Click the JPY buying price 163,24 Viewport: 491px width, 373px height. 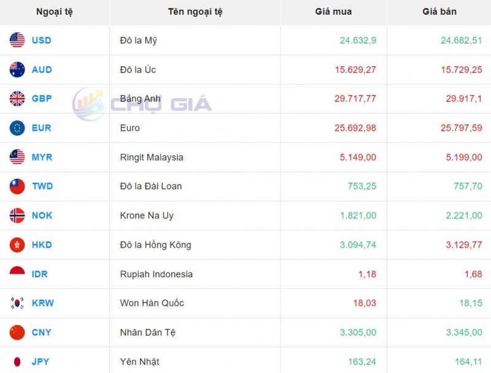359,361
